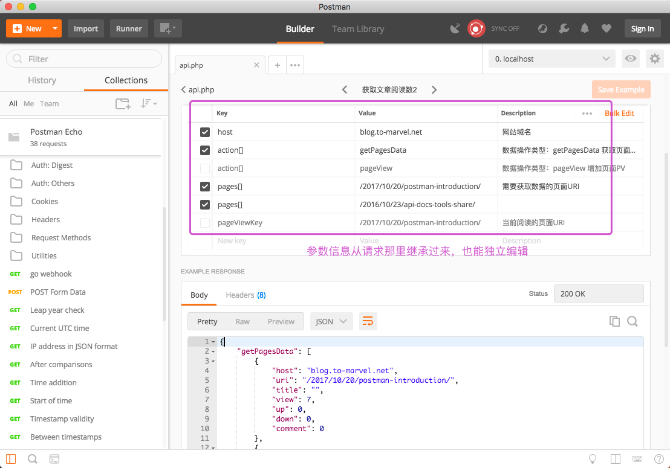Expand the New button dropdown arrow
The image size is (670, 468).
tap(55, 28)
